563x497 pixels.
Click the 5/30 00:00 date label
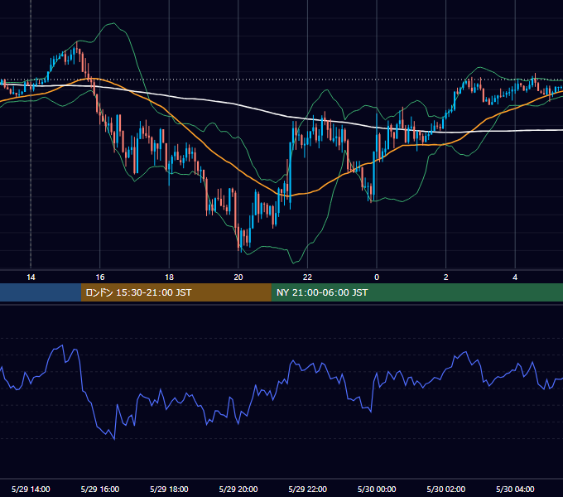pyautogui.click(x=377, y=489)
